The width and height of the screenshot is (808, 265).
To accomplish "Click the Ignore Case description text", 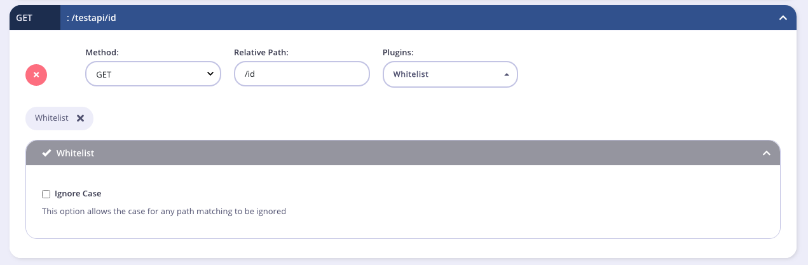I will (x=164, y=211).
